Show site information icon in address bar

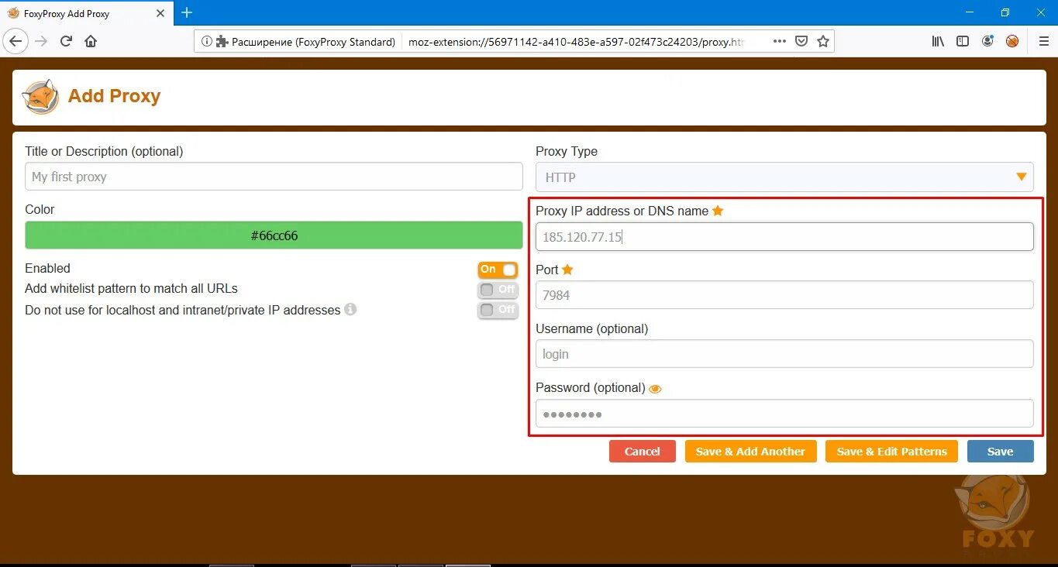click(207, 42)
